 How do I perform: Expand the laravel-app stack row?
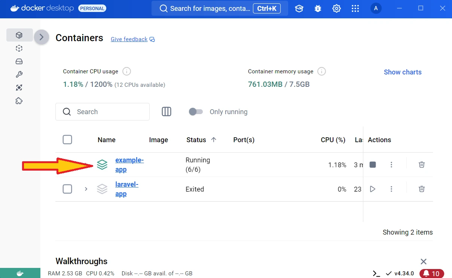click(86, 189)
